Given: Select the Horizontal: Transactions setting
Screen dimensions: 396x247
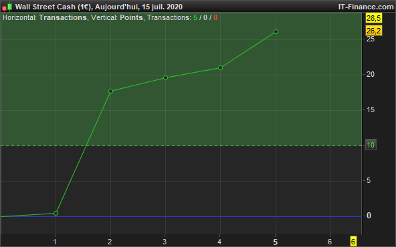Looking at the screenshot, I should pos(44,17).
